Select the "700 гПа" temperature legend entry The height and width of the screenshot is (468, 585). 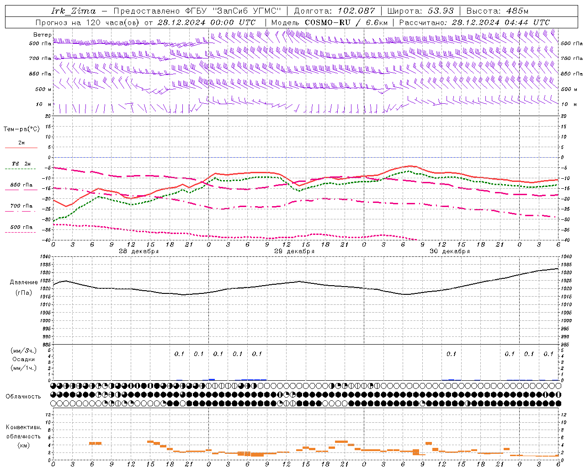tap(21, 206)
